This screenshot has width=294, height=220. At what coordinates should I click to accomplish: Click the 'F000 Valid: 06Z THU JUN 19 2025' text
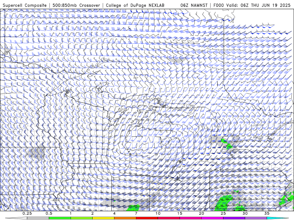[x=252, y=5]
